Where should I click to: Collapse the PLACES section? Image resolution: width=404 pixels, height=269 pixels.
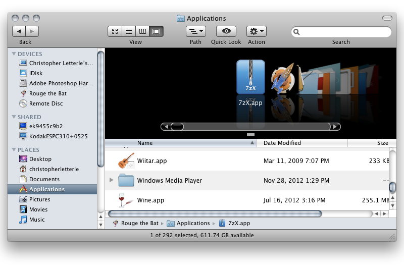14,149
